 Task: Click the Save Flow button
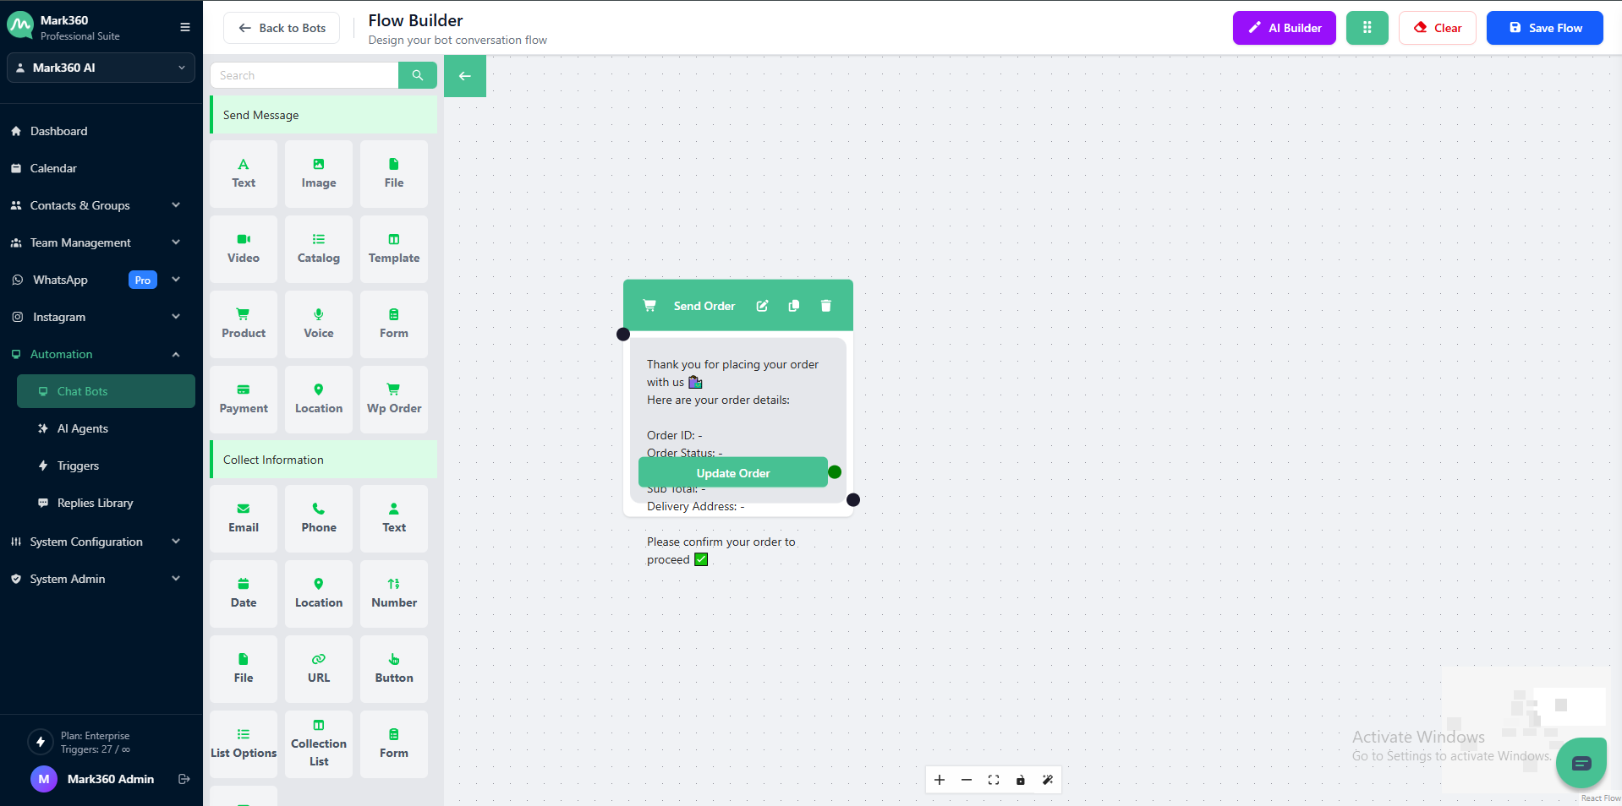(1544, 28)
